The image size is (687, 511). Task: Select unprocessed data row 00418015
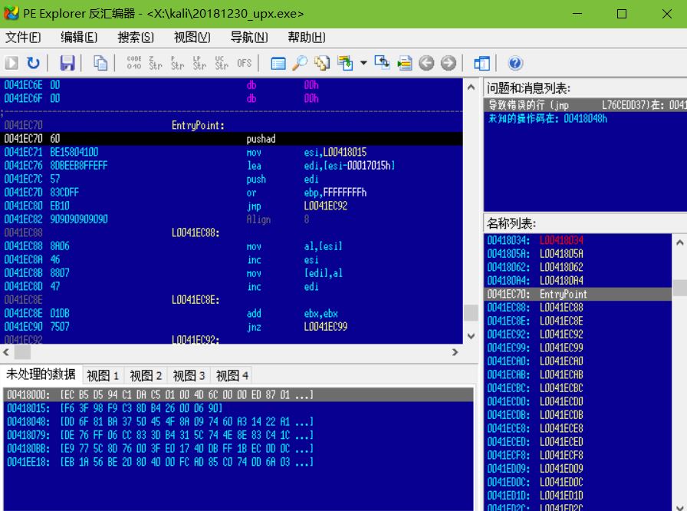[238, 408]
